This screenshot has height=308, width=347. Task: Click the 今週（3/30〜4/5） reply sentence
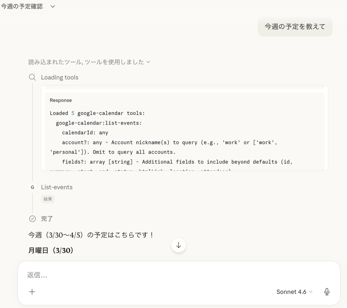91,235
